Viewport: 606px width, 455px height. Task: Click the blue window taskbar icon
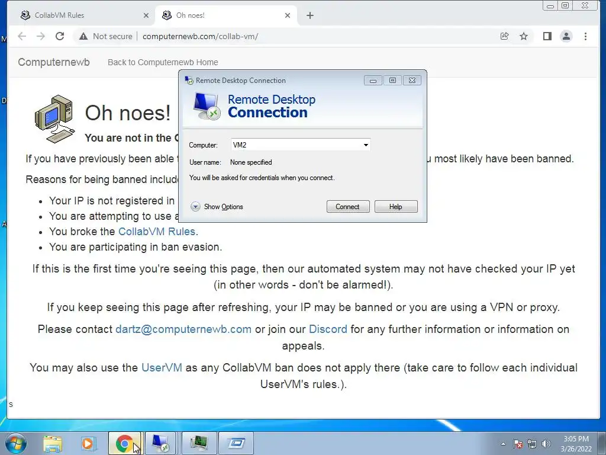236,443
